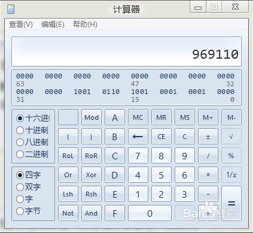253x233 pixels.
Task: Toggle bit group 0110 in the lower row
Action: pos(111,92)
